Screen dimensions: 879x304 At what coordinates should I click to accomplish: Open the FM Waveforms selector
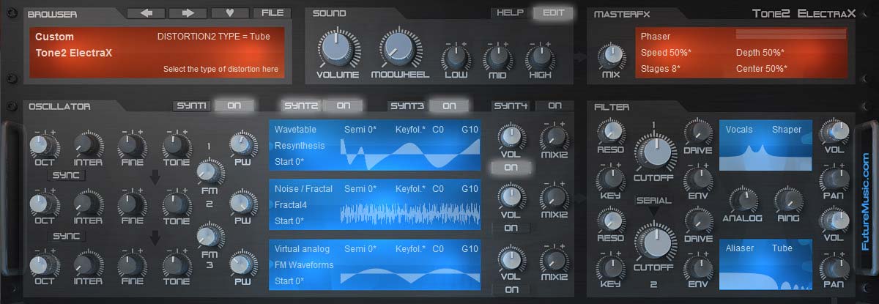click(304, 265)
